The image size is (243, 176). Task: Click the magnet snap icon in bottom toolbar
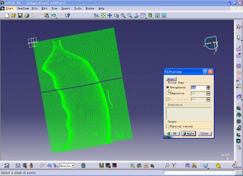click(101, 165)
